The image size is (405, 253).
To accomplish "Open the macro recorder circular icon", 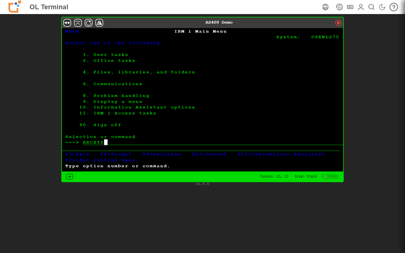I will click(339, 7).
